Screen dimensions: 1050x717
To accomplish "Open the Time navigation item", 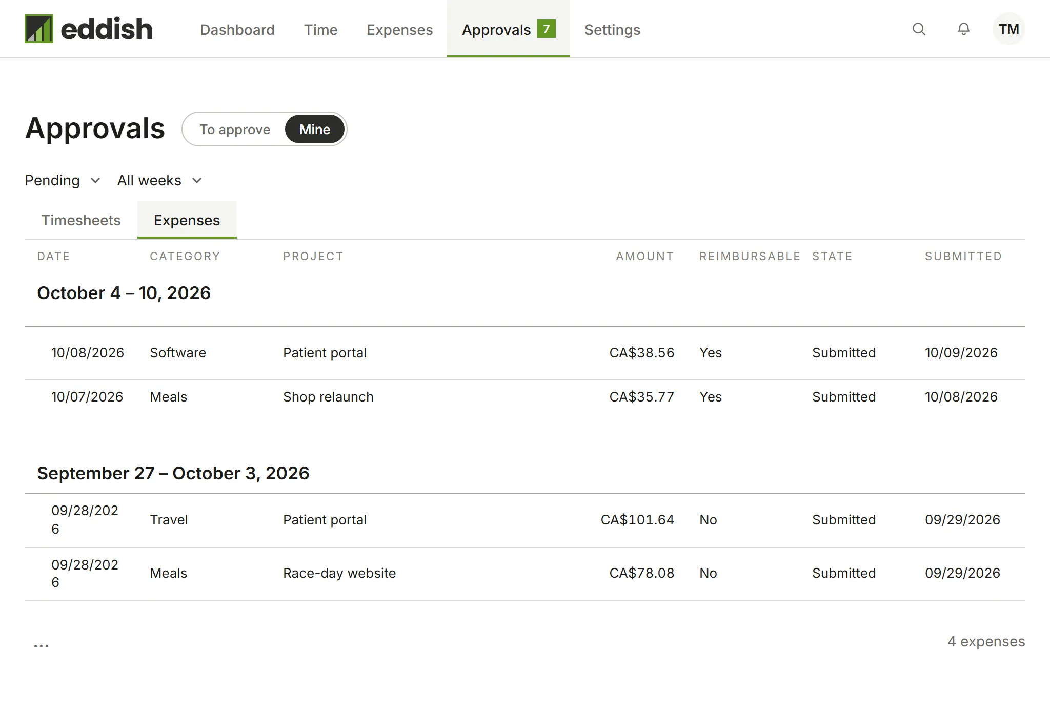I will click(320, 30).
